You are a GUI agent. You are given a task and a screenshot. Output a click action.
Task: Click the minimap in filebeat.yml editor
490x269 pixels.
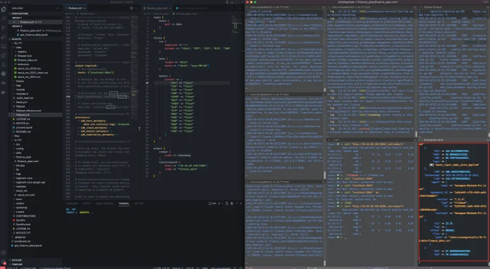click(x=134, y=38)
